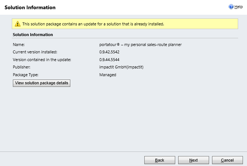This screenshot has height=166, width=247.
Task: Click View solution package details button
Action: tap(42, 83)
